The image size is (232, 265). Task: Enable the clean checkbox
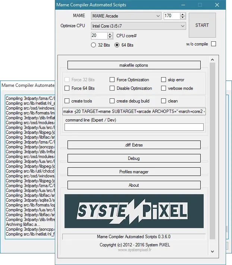[x=163, y=101]
